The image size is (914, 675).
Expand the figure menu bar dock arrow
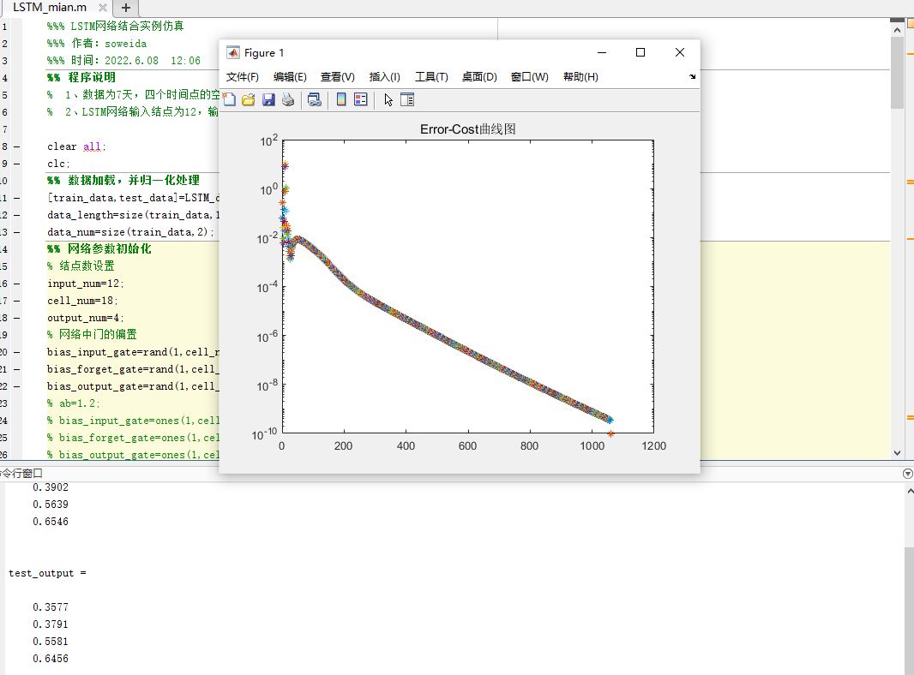click(692, 77)
